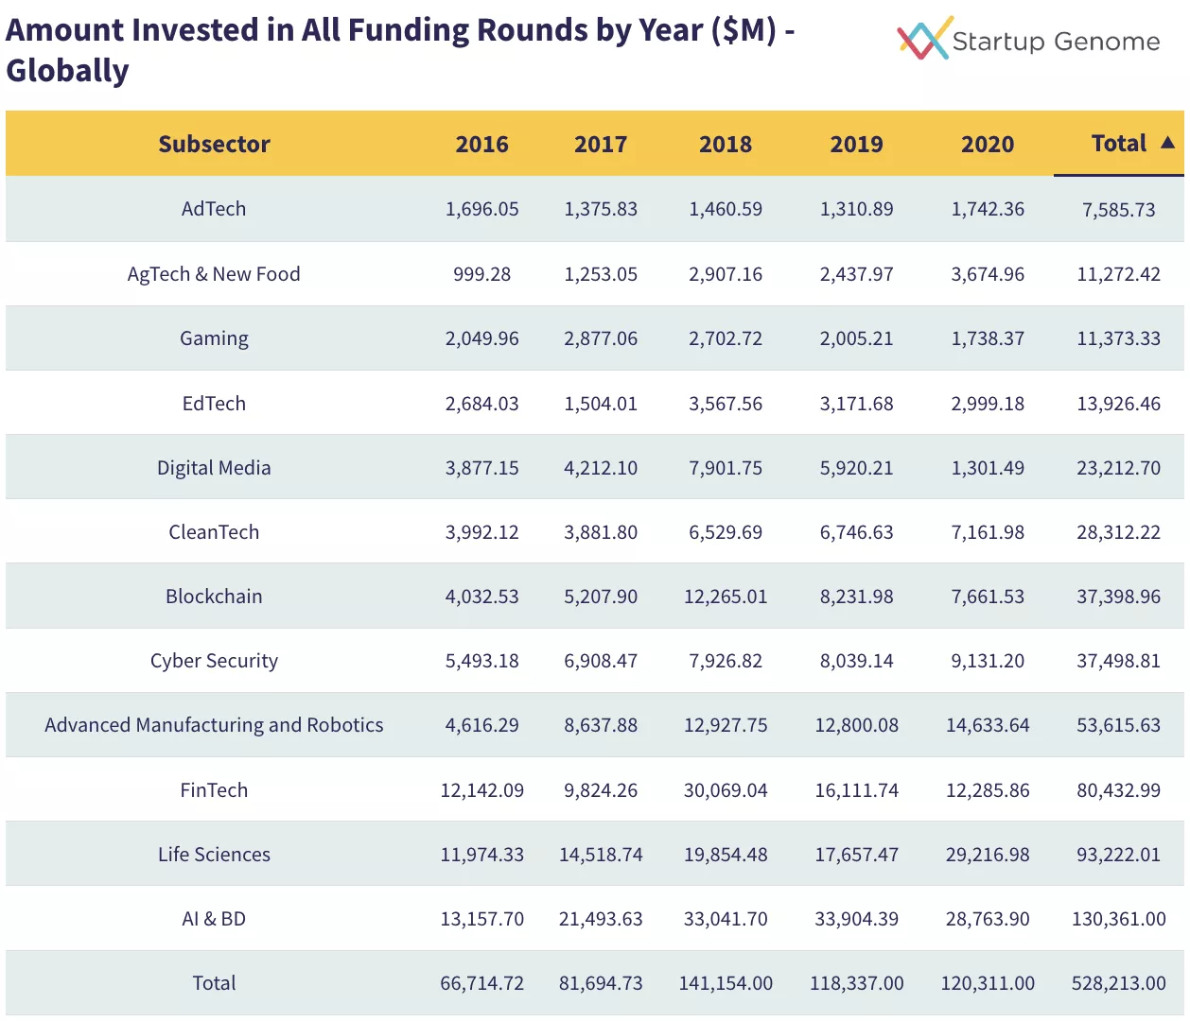Click the Digital Media subsector label
Viewport: 1190px width, 1021px height.
(214, 468)
